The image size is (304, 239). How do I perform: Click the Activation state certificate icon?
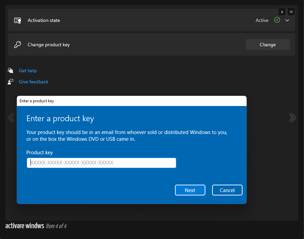[x=18, y=20]
